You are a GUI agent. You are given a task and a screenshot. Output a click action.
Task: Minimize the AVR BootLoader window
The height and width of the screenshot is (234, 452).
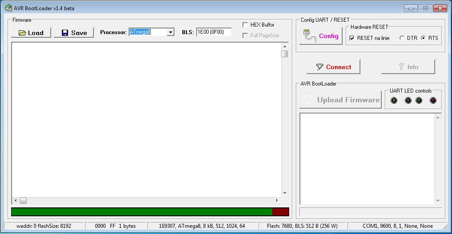tap(411, 8)
